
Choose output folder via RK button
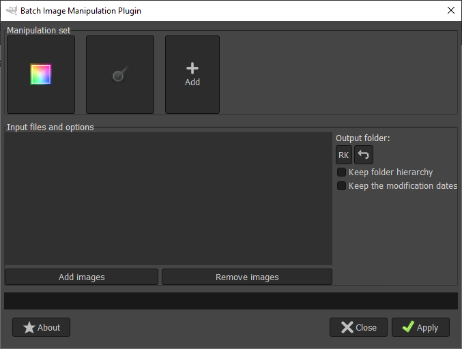pos(344,155)
